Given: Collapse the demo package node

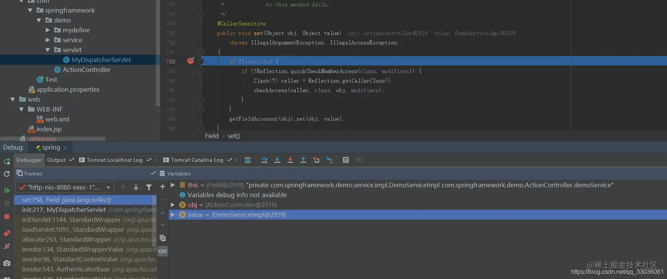Looking at the screenshot, I should tap(39, 20).
